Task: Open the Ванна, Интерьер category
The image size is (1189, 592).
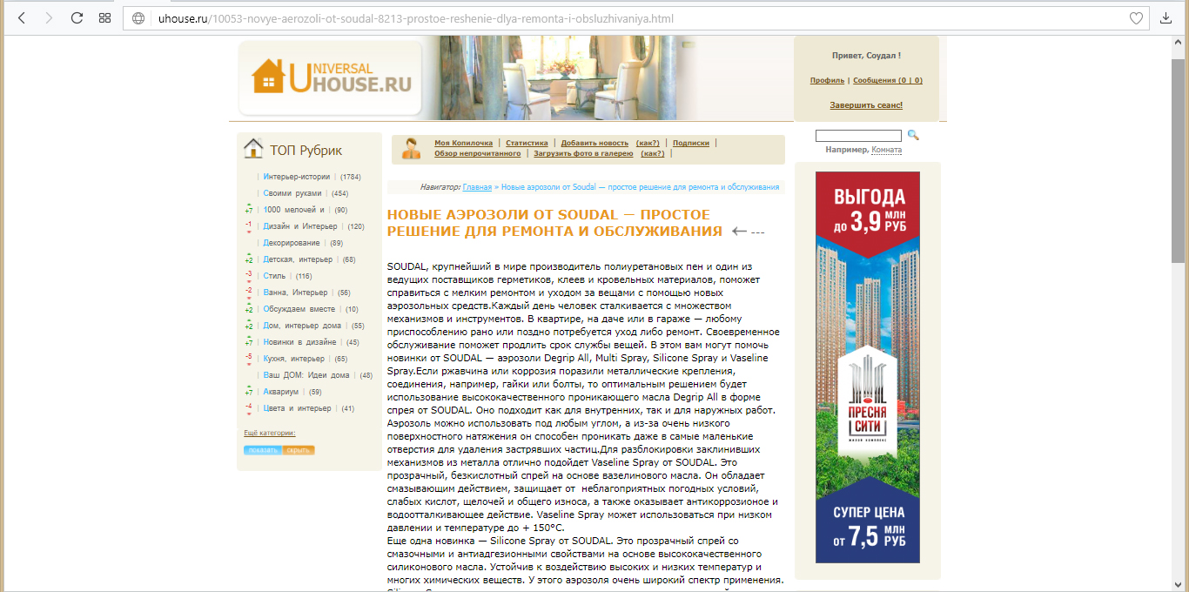Action: coord(296,293)
